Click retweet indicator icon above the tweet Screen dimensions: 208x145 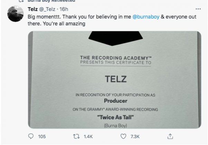pyautogui.click(x=21, y=1)
